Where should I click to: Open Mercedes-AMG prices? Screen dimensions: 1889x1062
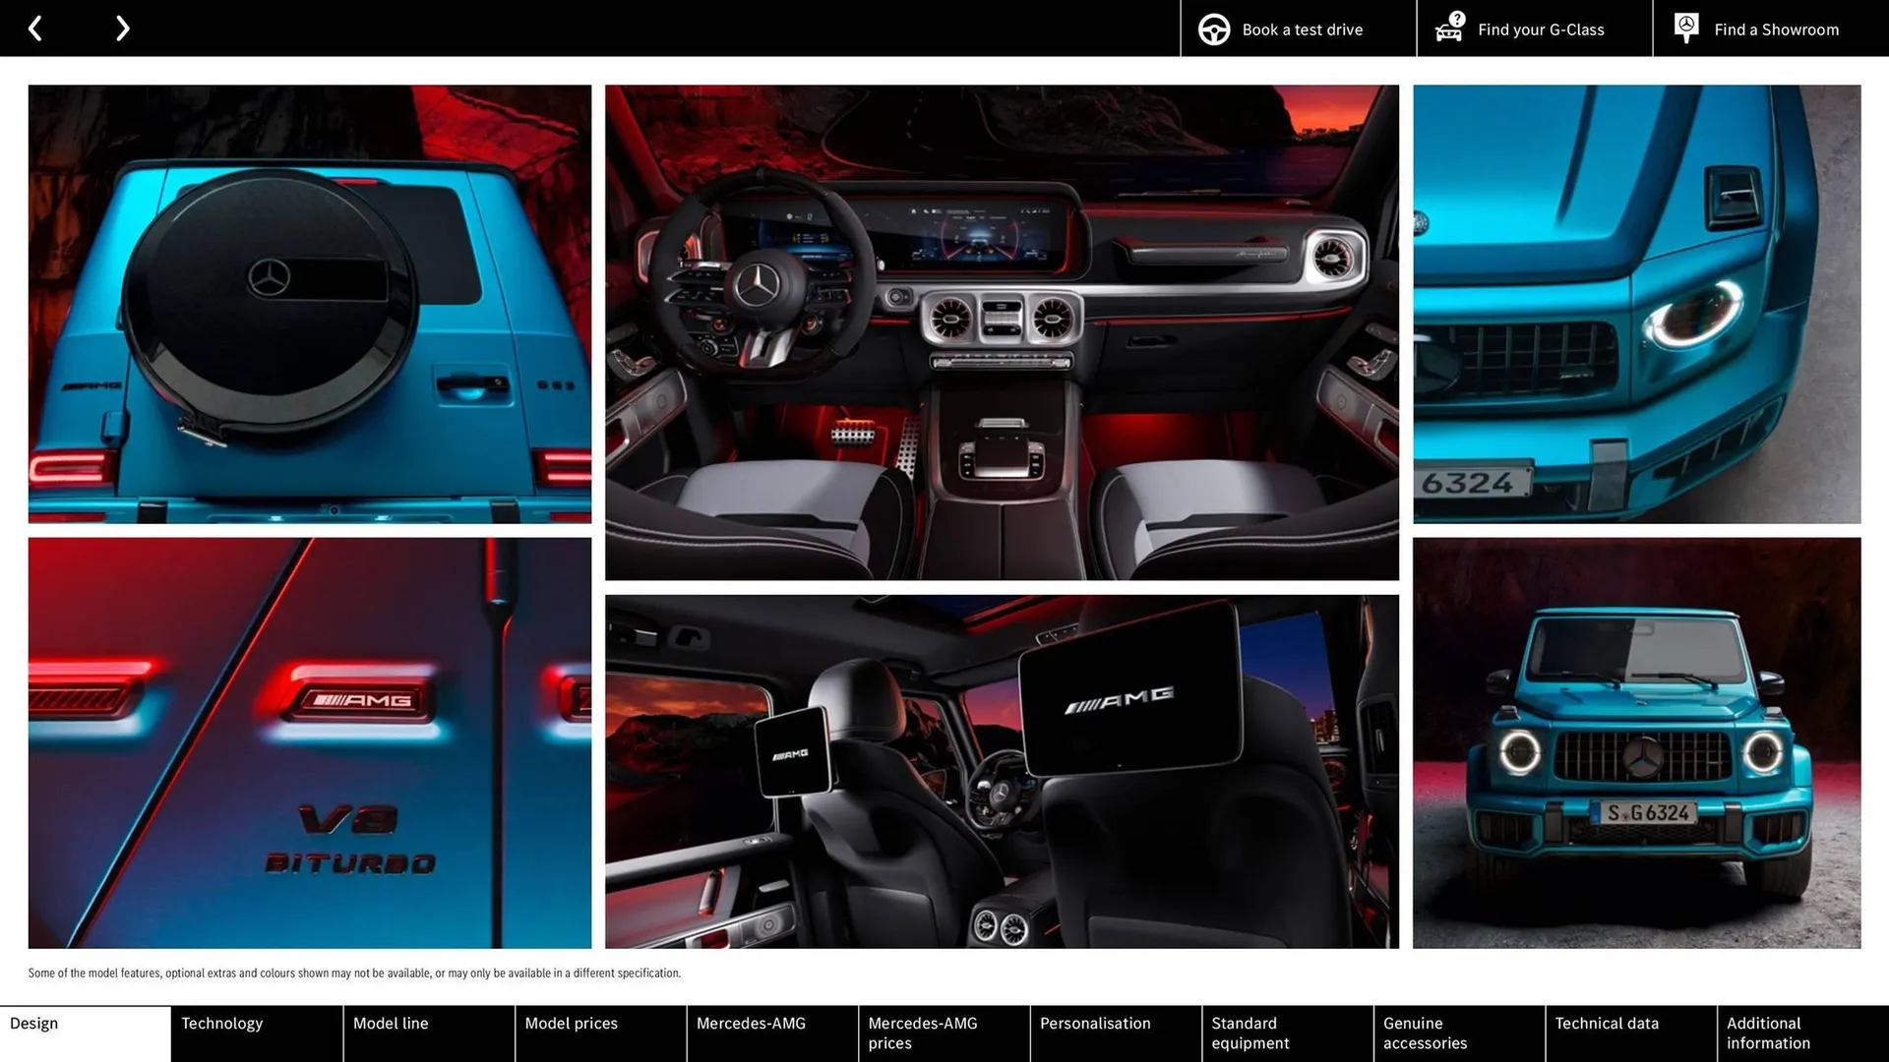pyautogui.click(x=922, y=1032)
